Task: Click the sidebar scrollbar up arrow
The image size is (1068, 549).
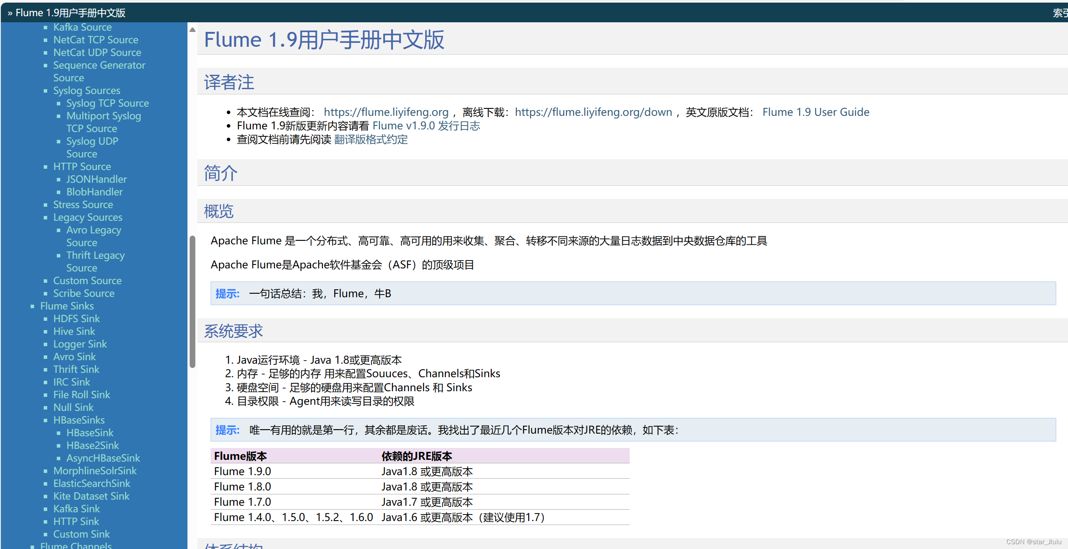Action: tap(192, 29)
